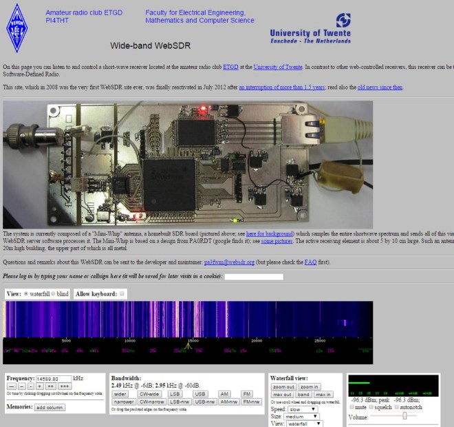
Task: Click the SDR circuit board photo
Action: point(188,165)
